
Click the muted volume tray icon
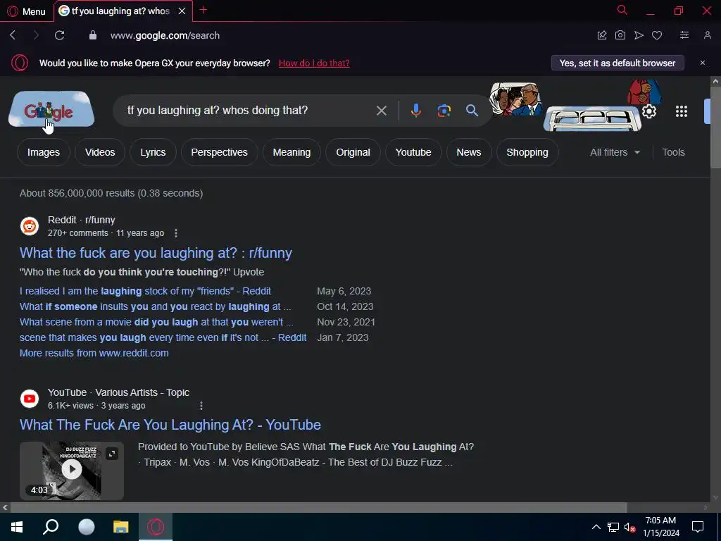point(629,527)
